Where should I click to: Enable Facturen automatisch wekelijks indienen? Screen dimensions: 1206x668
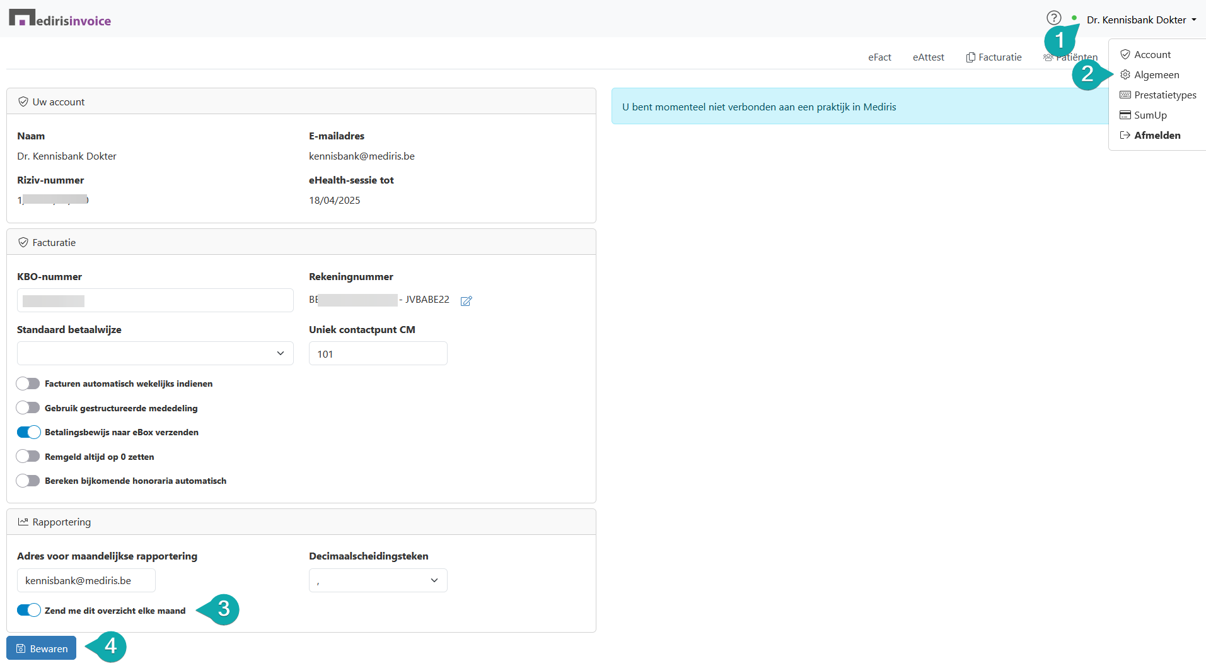[28, 384]
